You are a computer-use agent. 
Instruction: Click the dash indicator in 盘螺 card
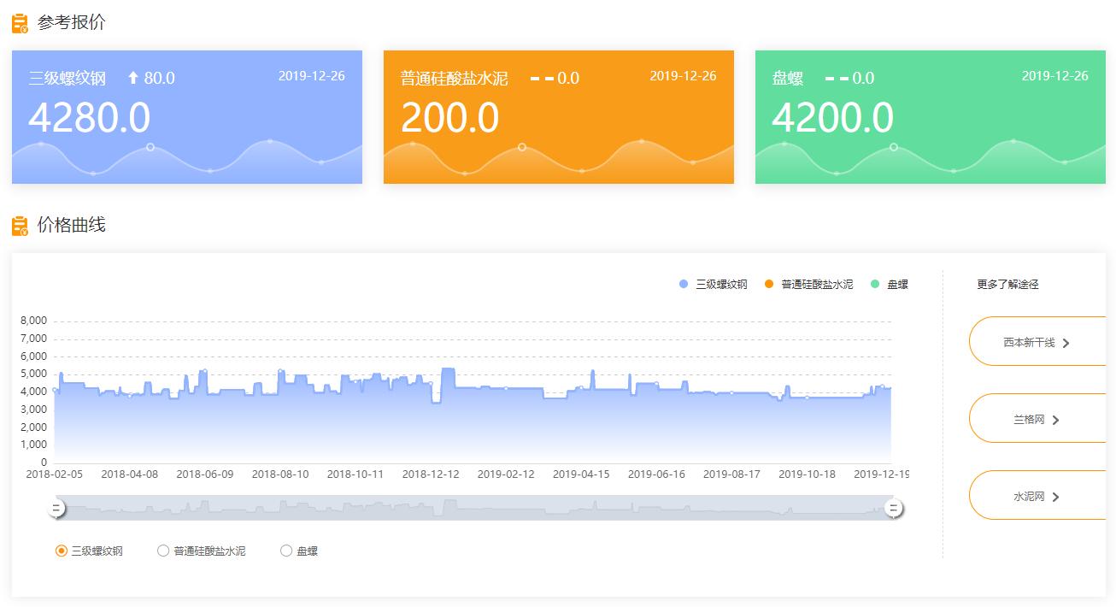click(837, 79)
